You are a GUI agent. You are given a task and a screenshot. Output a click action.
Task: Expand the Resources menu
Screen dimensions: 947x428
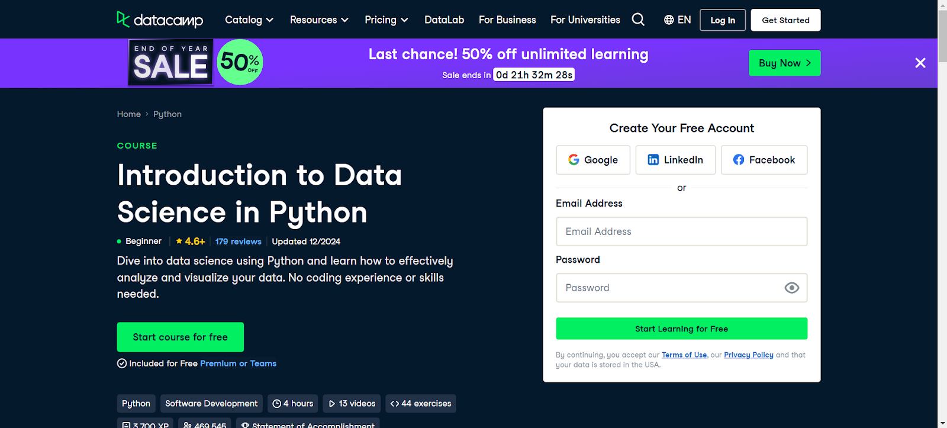pos(319,20)
